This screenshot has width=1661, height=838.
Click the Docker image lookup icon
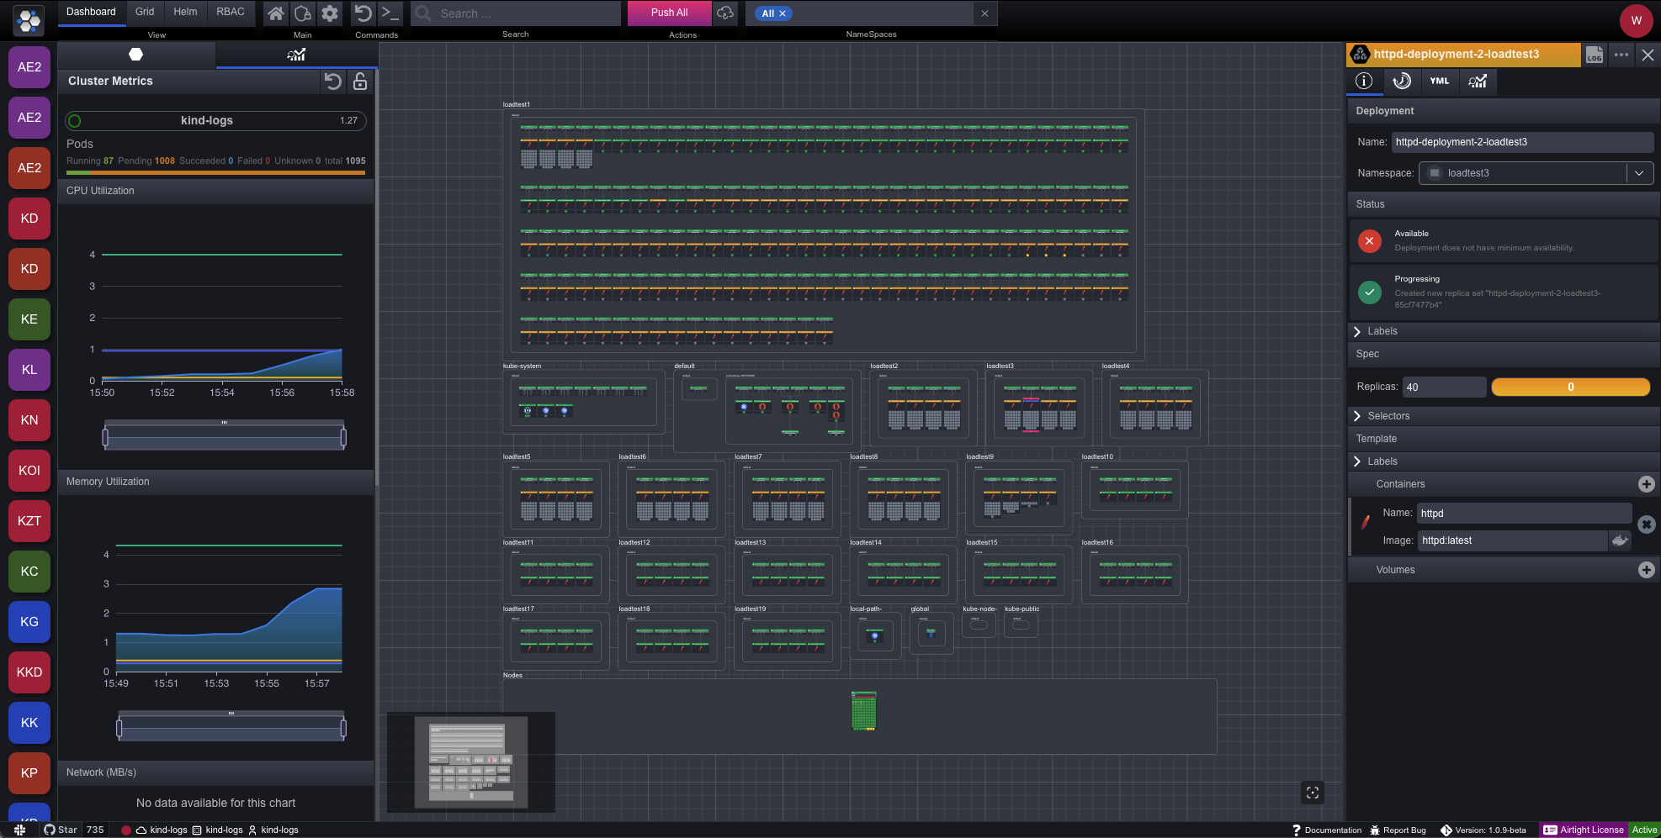coord(1620,540)
